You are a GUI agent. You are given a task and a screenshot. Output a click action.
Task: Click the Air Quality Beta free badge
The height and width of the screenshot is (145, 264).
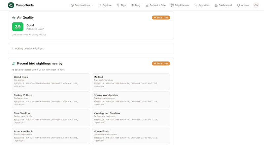161,18
